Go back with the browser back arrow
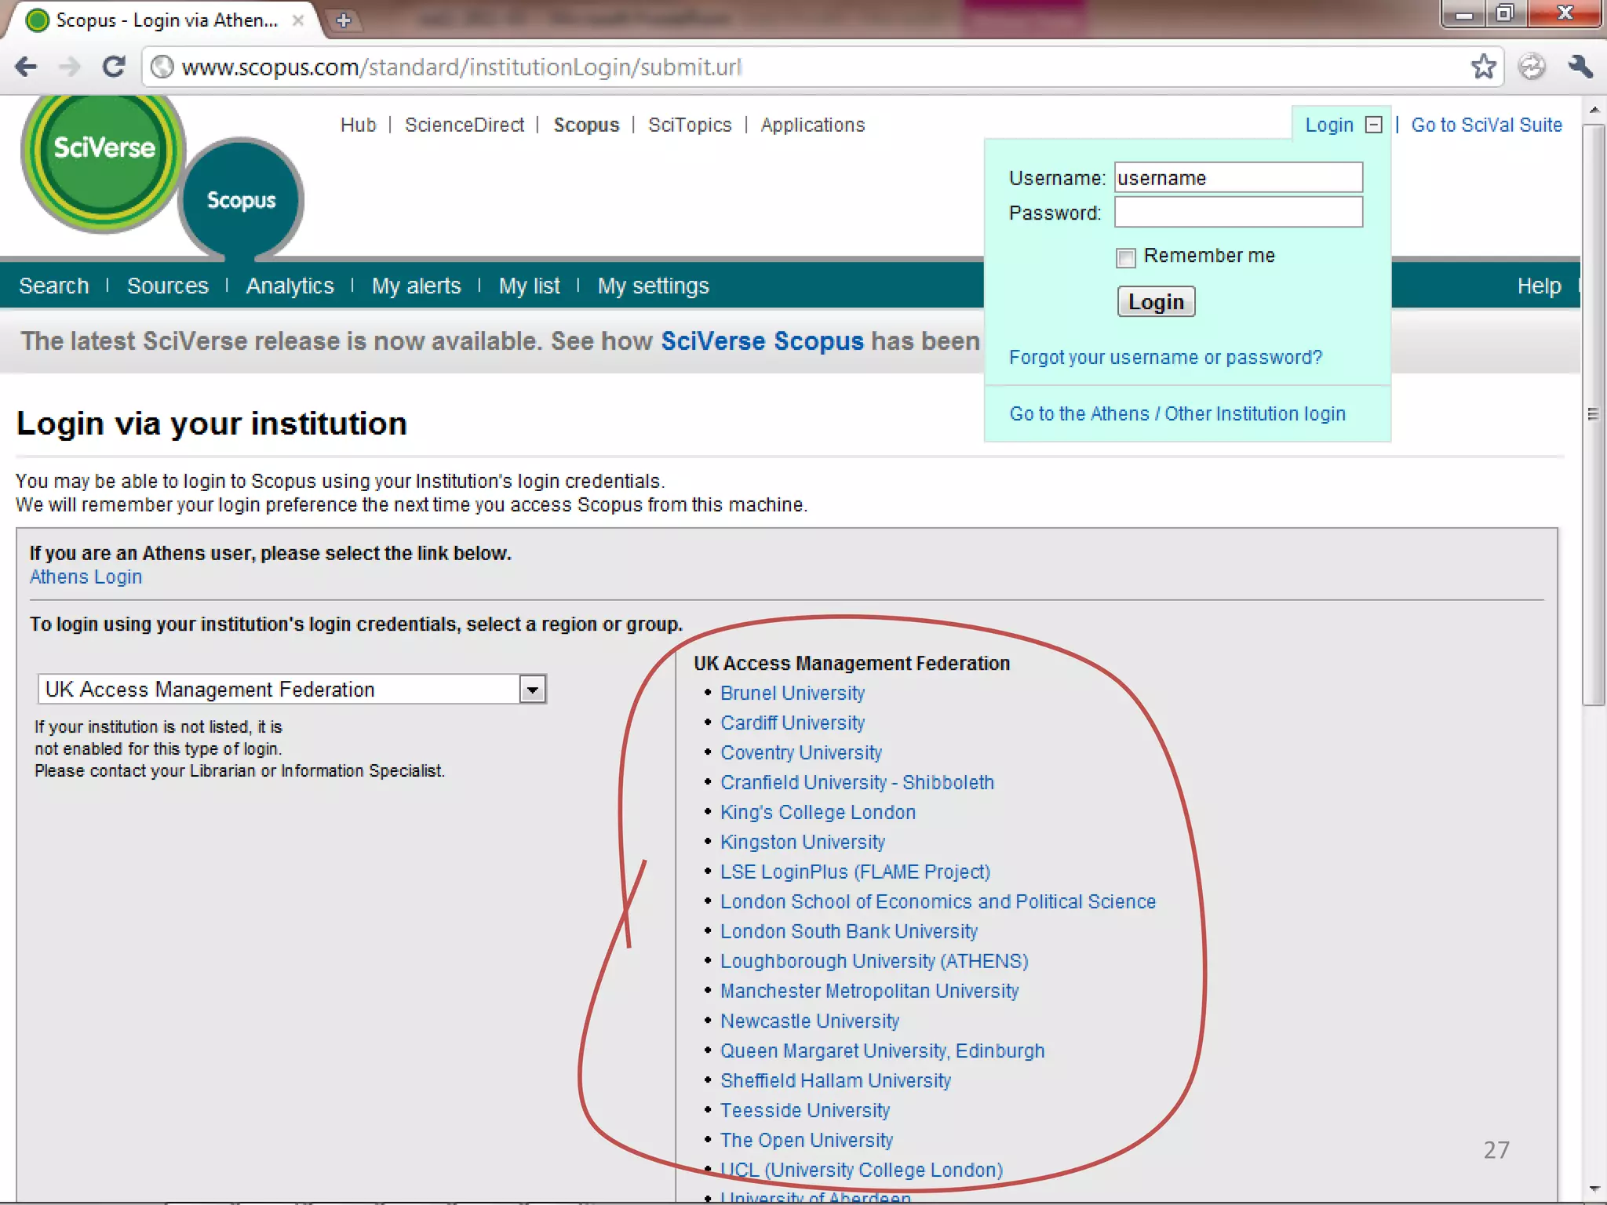This screenshot has width=1607, height=1205. (26, 67)
